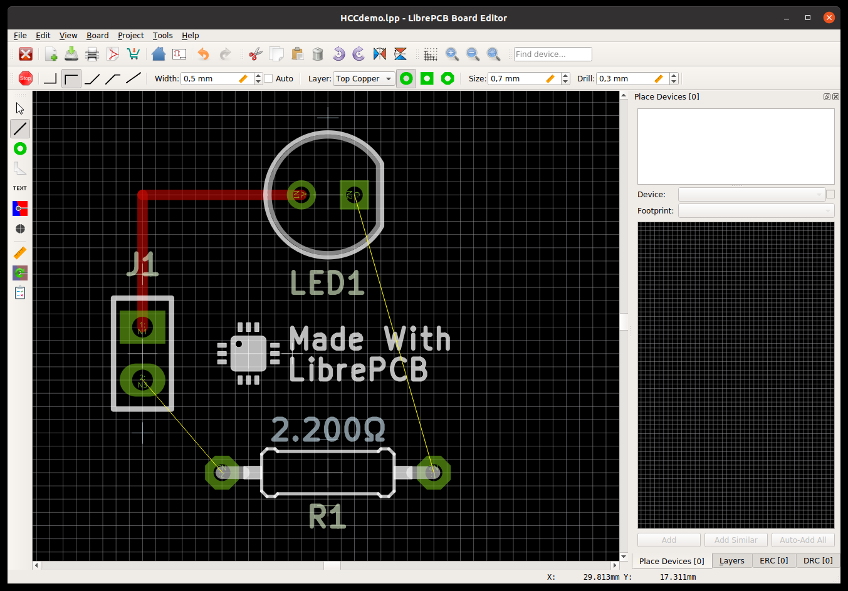The width and height of the screenshot is (848, 591).
Task: Open the Layer dropdown showing Top Copper
Action: 364,78
